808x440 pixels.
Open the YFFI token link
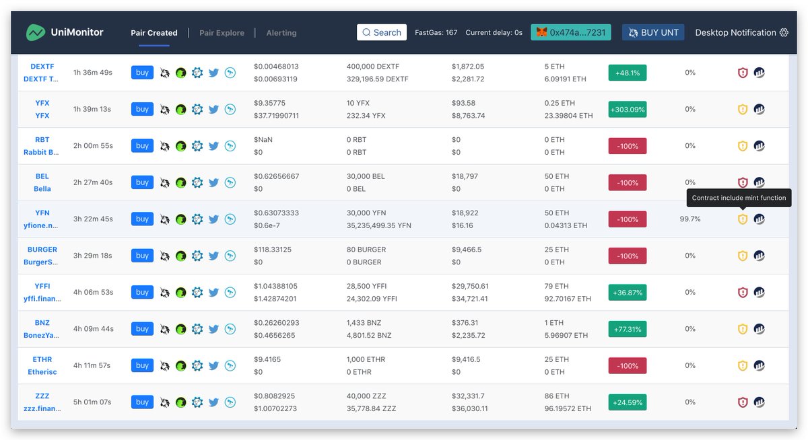42,293
